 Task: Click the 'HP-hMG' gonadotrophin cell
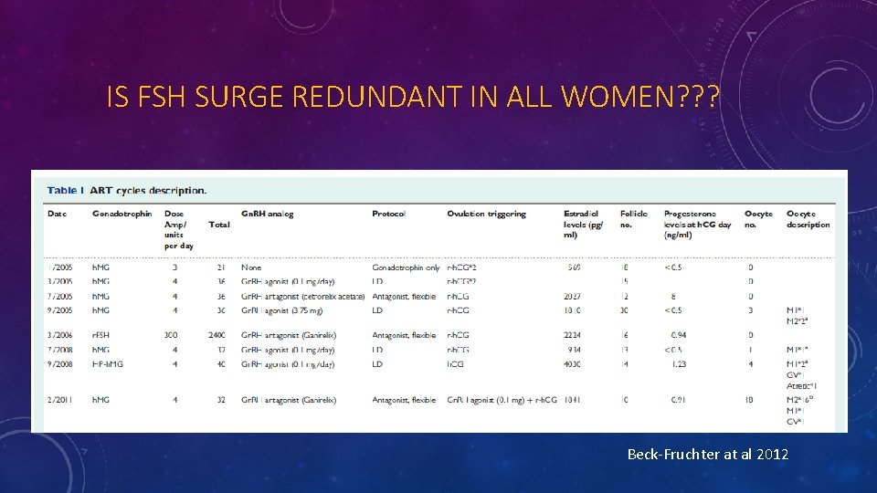tap(108, 364)
